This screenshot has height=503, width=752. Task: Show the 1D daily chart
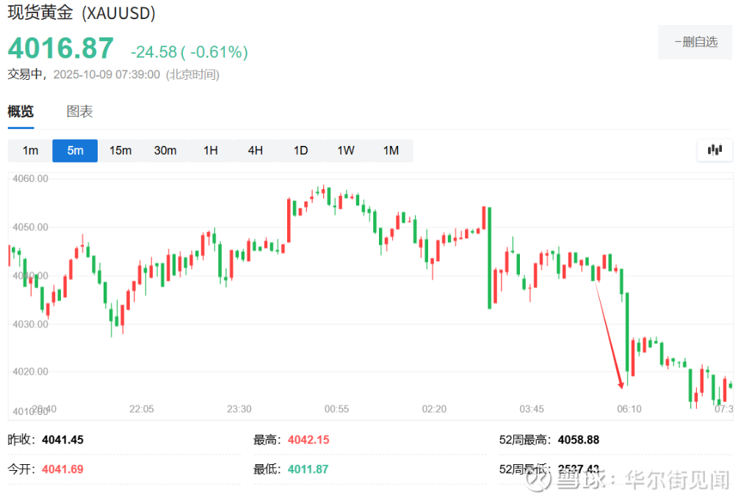point(300,150)
